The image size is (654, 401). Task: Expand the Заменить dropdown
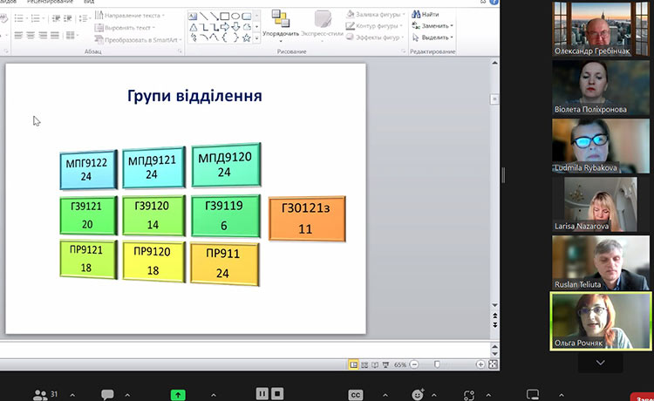click(x=451, y=26)
